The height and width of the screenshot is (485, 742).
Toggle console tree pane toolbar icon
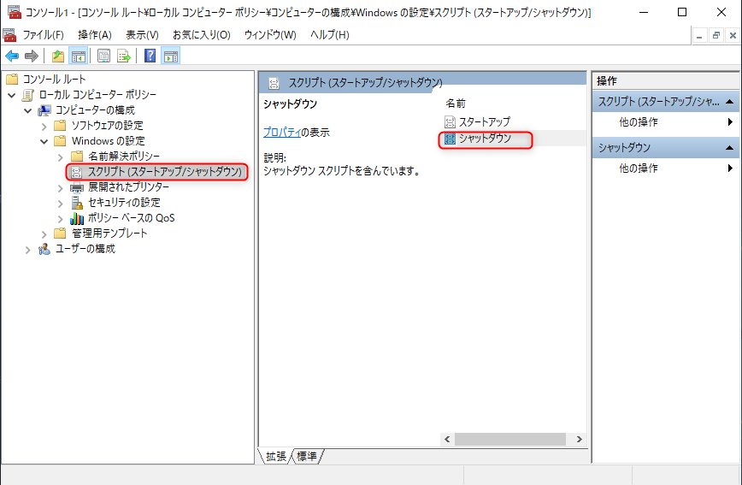tap(78, 56)
